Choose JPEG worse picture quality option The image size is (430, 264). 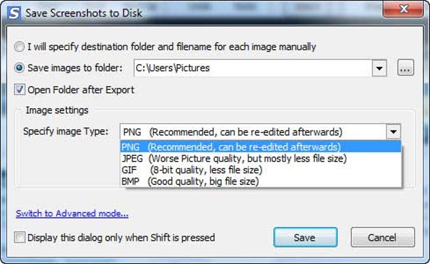261,158
